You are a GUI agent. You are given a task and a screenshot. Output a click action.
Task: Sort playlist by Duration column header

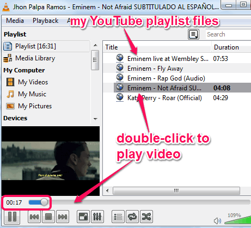231,47
